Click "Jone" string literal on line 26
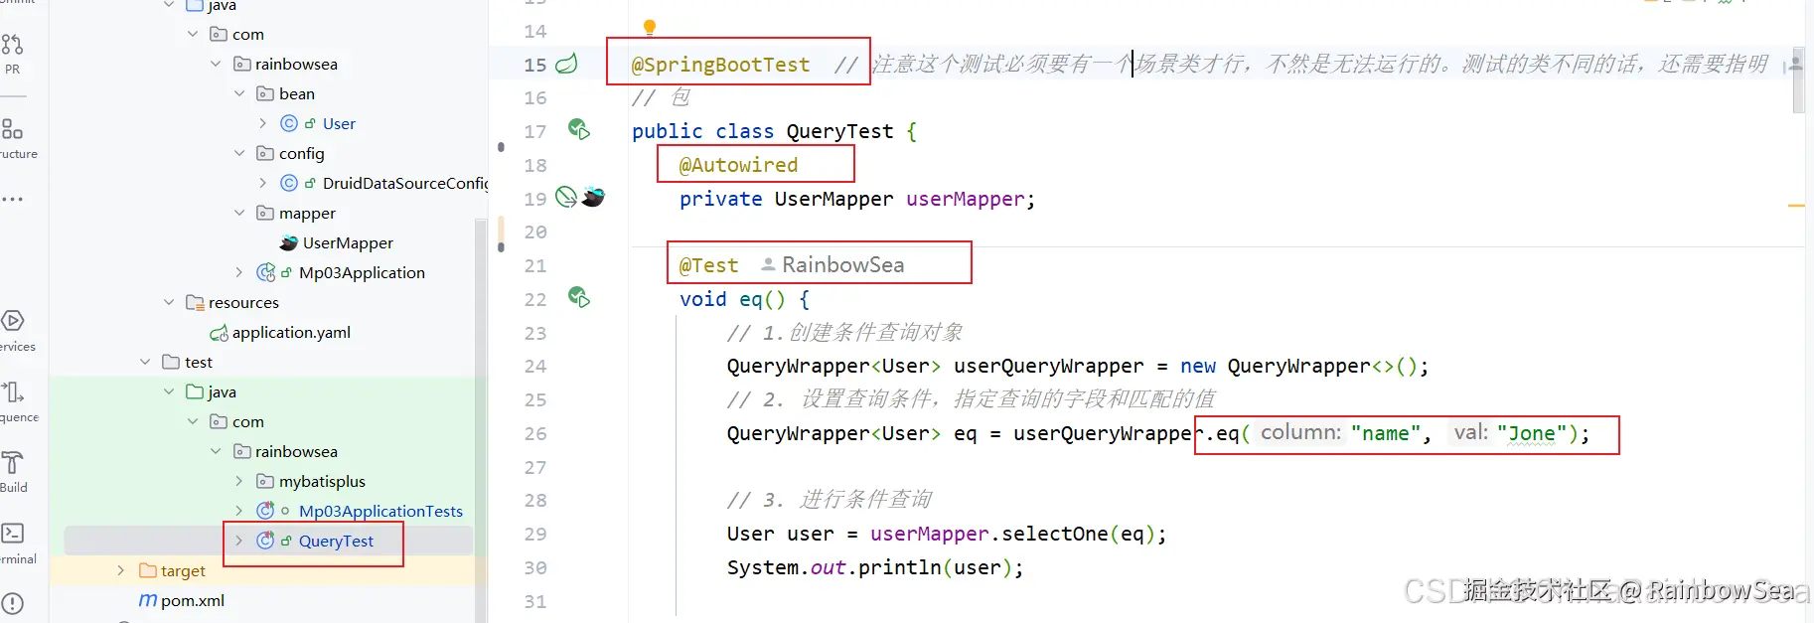Screen dimensions: 1814x623 coord(1531,433)
